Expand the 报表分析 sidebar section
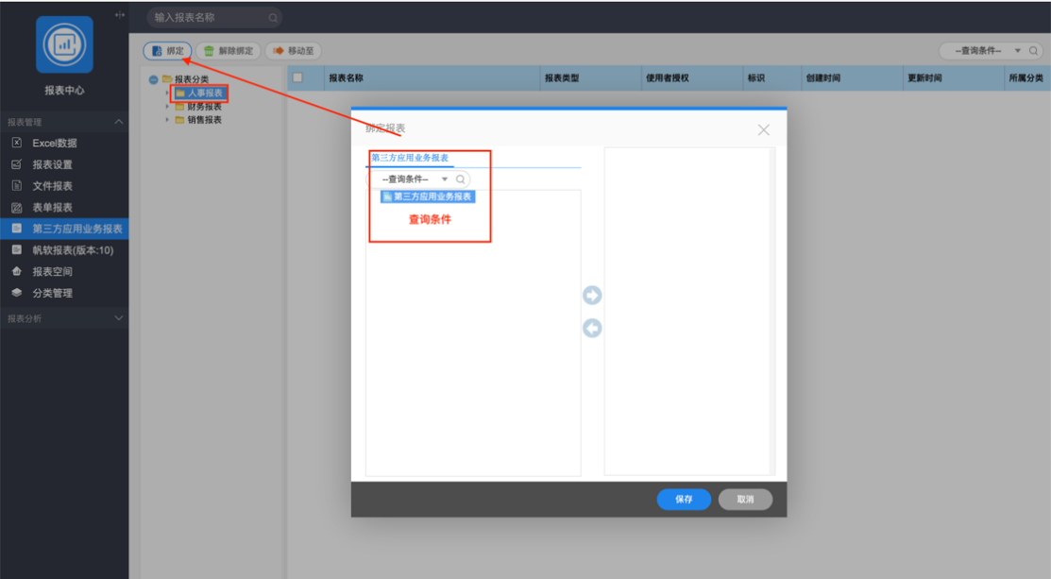The width and height of the screenshot is (1051, 579). point(118,319)
